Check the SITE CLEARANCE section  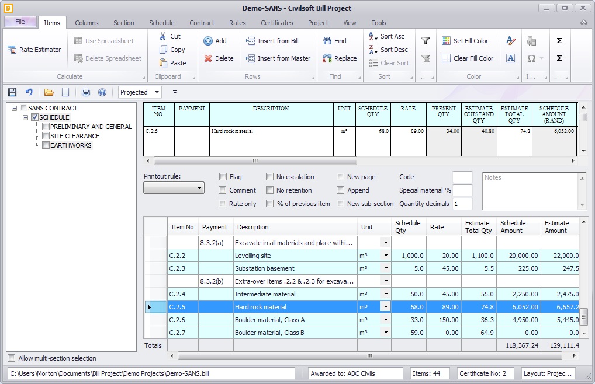point(46,136)
